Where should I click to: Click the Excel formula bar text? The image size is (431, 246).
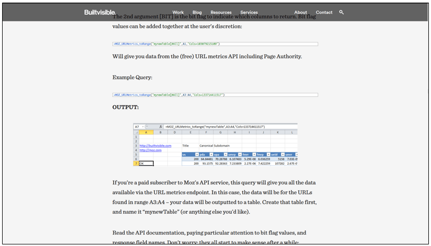click(x=215, y=127)
